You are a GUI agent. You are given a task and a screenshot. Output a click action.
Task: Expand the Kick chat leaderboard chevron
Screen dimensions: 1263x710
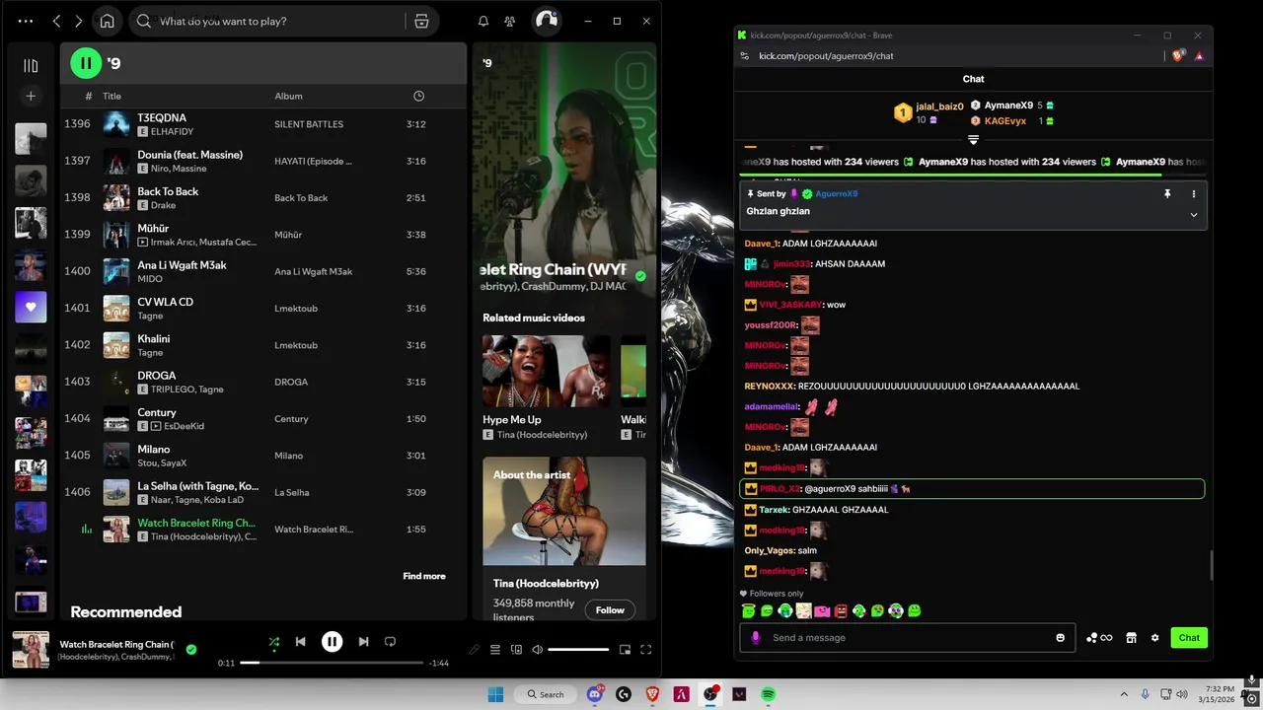click(973, 140)
